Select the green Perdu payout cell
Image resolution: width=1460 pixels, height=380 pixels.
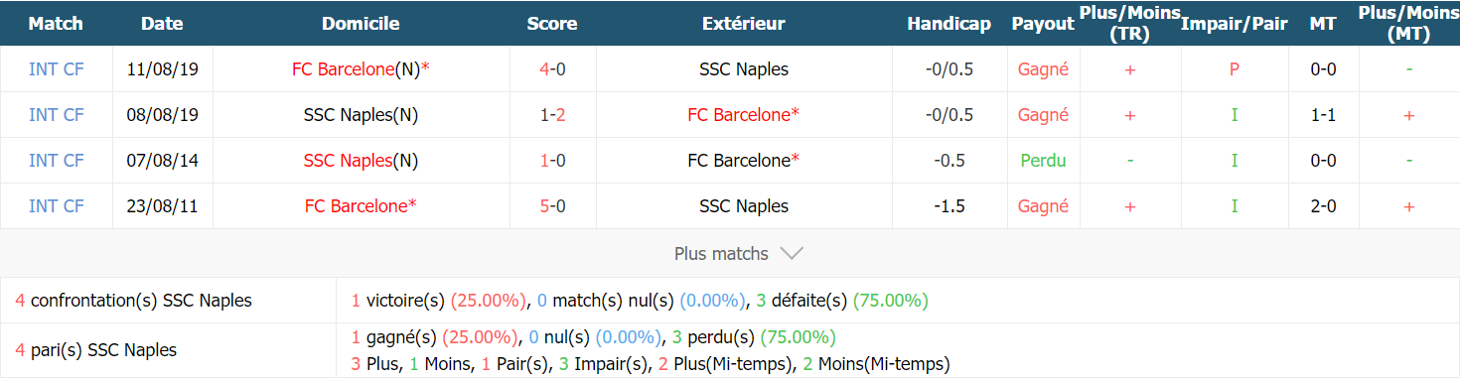(x=1043, y=161)
